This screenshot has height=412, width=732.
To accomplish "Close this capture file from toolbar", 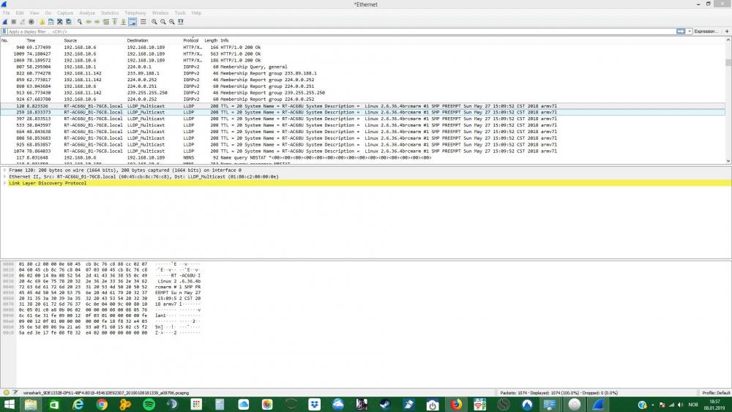I will tap(60, 22).
